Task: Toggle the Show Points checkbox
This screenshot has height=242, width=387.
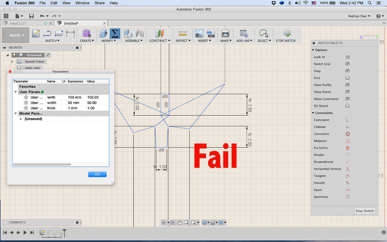Action: point(347,92)
